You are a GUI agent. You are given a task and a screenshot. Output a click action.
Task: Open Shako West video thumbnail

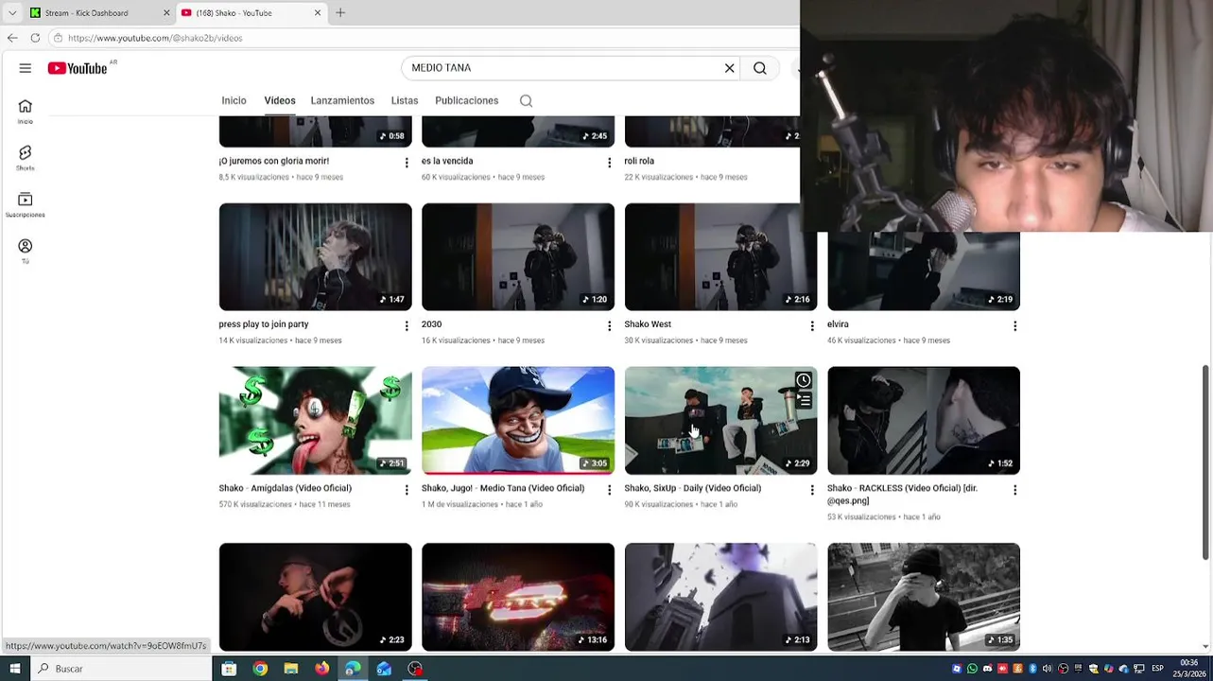point(720,256)
